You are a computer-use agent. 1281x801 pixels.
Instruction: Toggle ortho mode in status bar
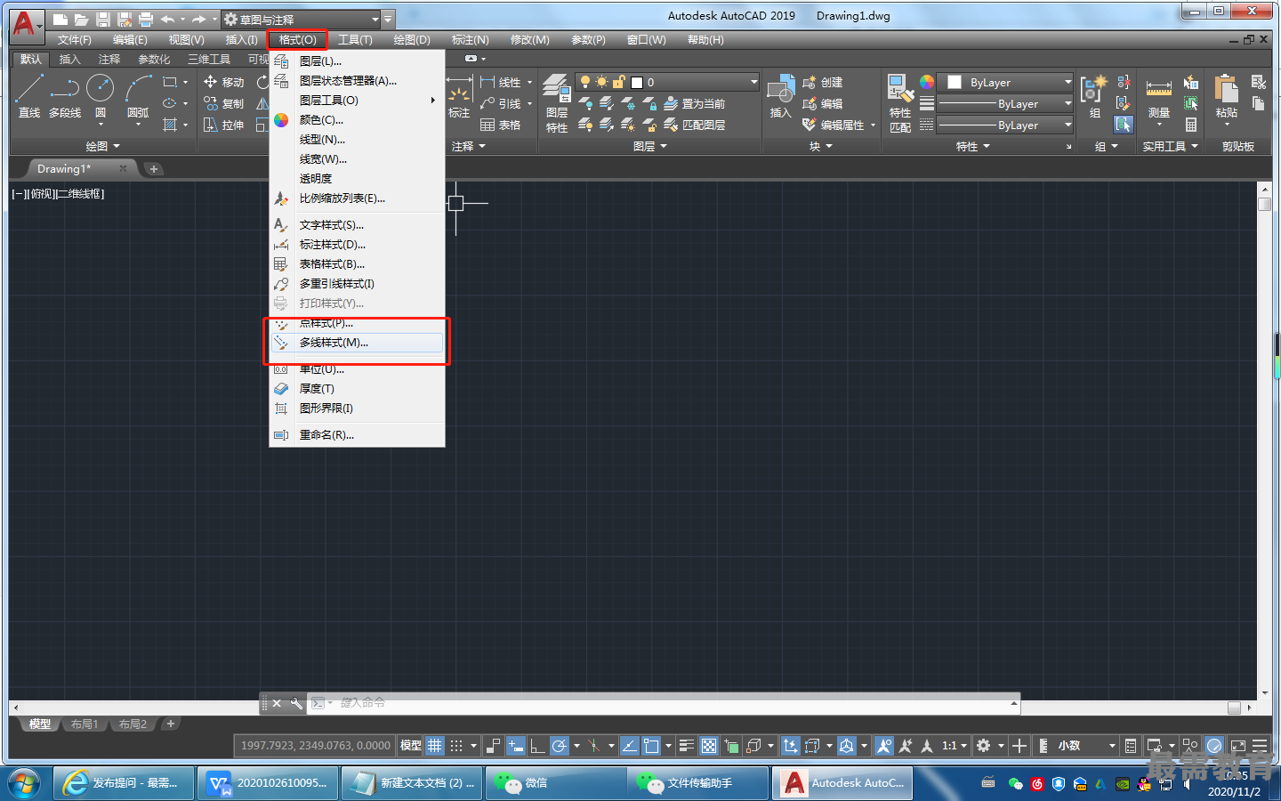(537, 746)
